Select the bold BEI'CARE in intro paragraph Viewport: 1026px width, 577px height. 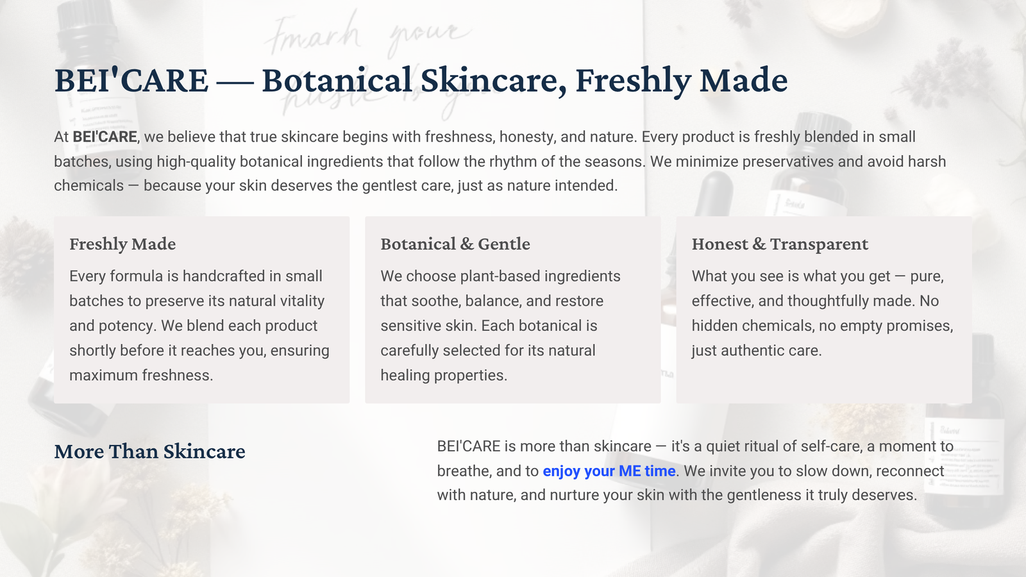pos(105,137)
